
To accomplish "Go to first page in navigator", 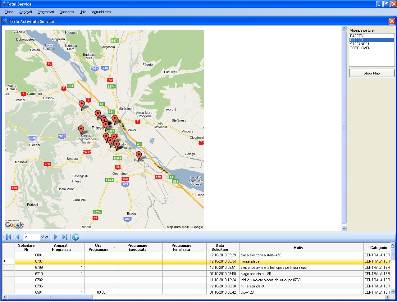I will (8, 237).
